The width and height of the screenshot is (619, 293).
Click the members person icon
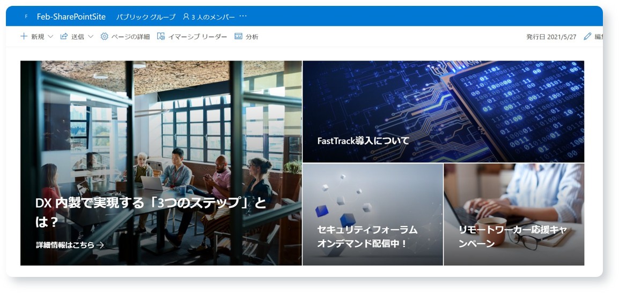pyautogui.click(x=186, y=17)
